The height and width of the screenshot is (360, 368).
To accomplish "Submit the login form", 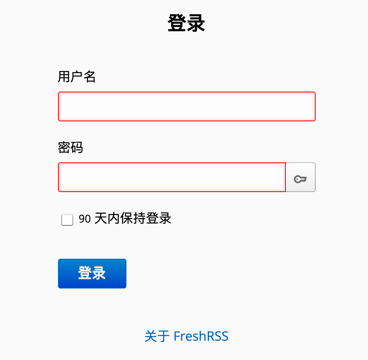I will click(92, 274).
